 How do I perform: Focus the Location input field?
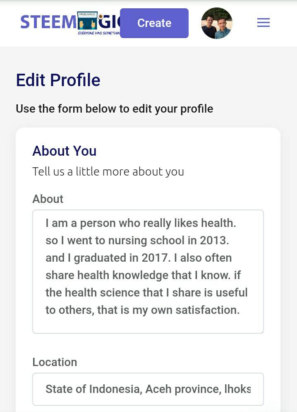coord(148,389)
